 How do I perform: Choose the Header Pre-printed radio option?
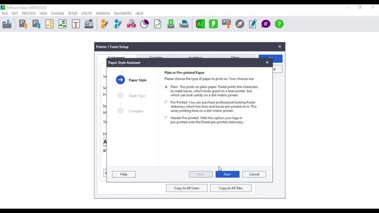(166, 118)
